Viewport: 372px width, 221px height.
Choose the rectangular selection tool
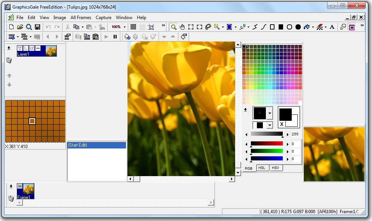[191, 27]
